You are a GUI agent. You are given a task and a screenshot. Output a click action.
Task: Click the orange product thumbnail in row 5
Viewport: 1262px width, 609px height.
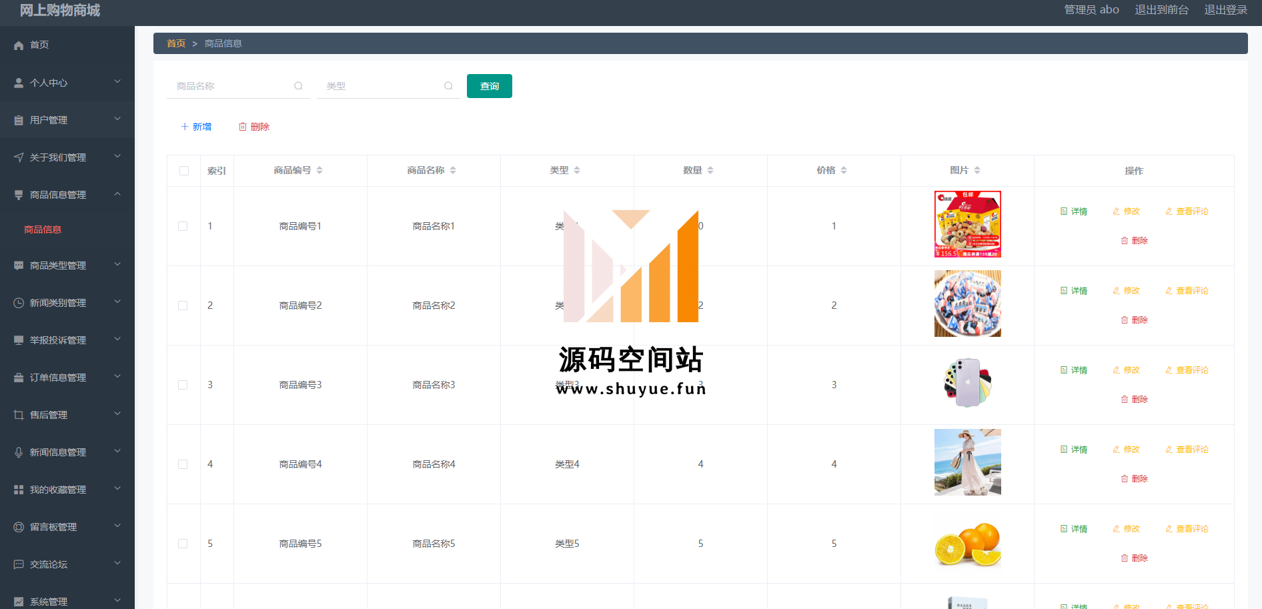967,544
